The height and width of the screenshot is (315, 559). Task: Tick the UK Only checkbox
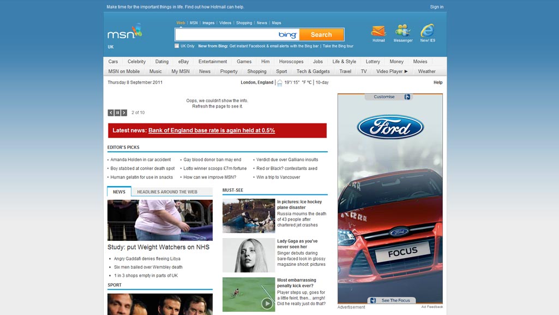[x=177, y=46]
